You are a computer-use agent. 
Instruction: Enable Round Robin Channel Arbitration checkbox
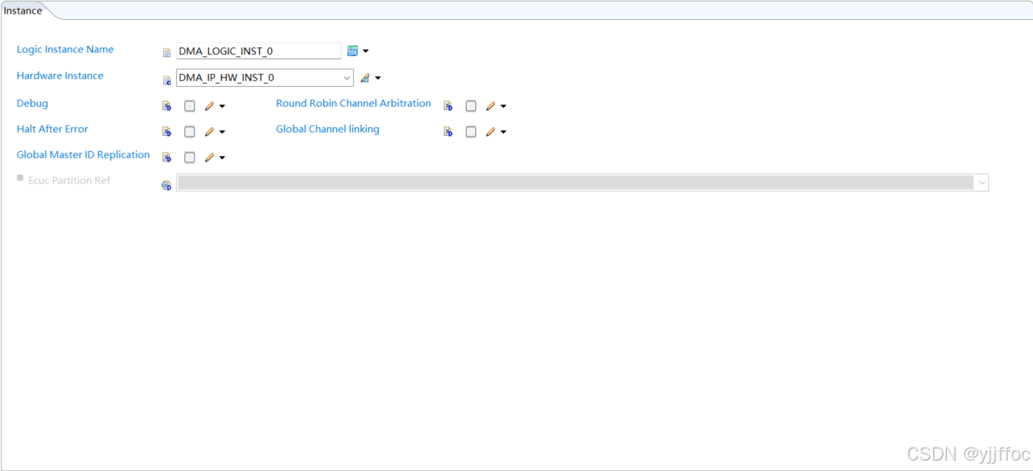click(471, 106)
